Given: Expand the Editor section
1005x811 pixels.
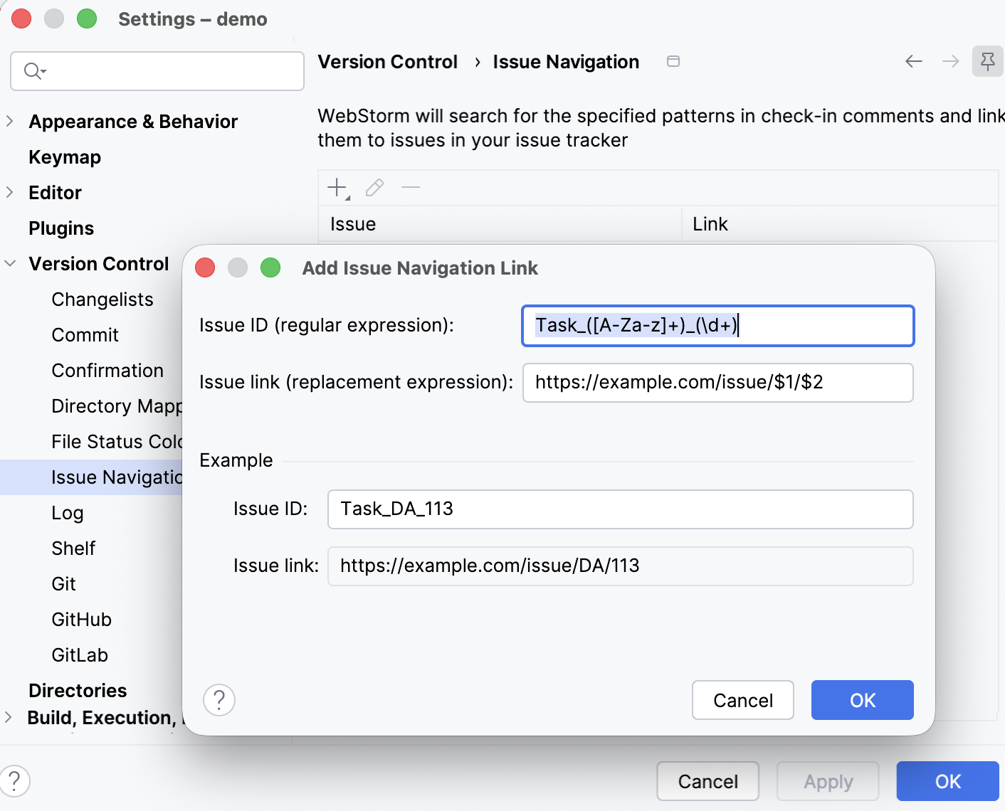Looking at the screenshot, I should tap(10, 192).
